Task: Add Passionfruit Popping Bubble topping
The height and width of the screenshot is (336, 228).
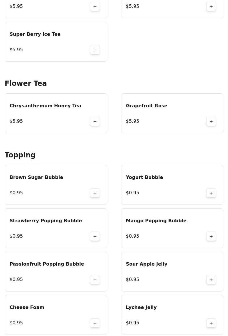Action: pyautogui.click(x=95, y=280)
